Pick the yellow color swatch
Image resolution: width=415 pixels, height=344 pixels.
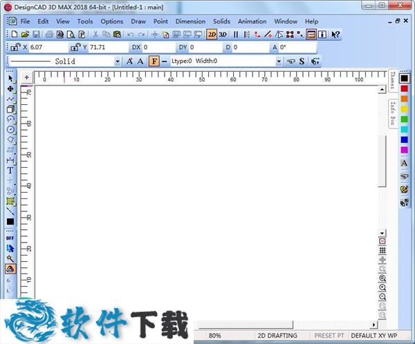click(404, 109)
